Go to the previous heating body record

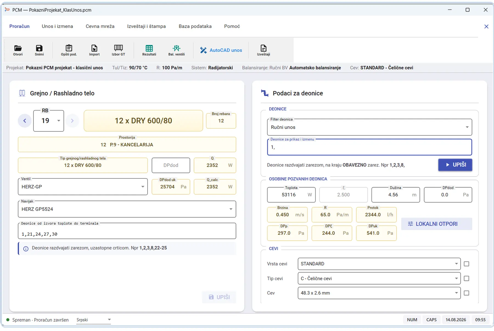tap(25, 121)
